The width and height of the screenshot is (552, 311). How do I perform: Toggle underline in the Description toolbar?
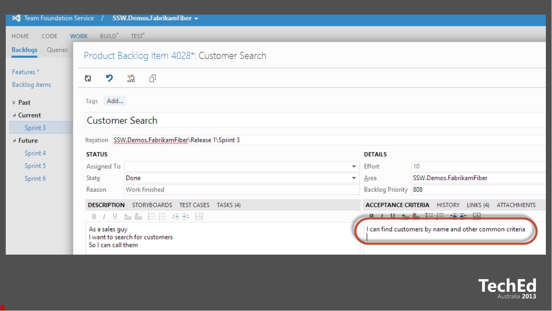coord(115,217)
